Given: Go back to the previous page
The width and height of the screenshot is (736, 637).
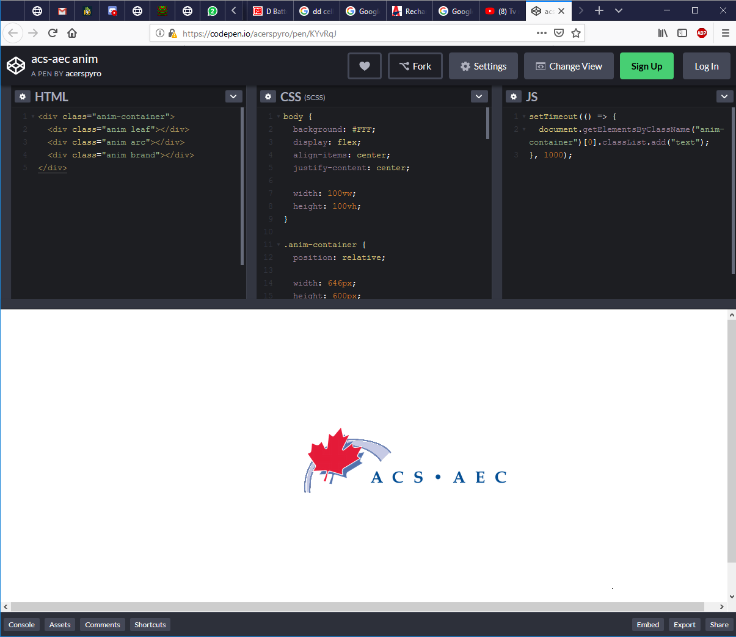Looking at the screenshot, I should (13, 33).
